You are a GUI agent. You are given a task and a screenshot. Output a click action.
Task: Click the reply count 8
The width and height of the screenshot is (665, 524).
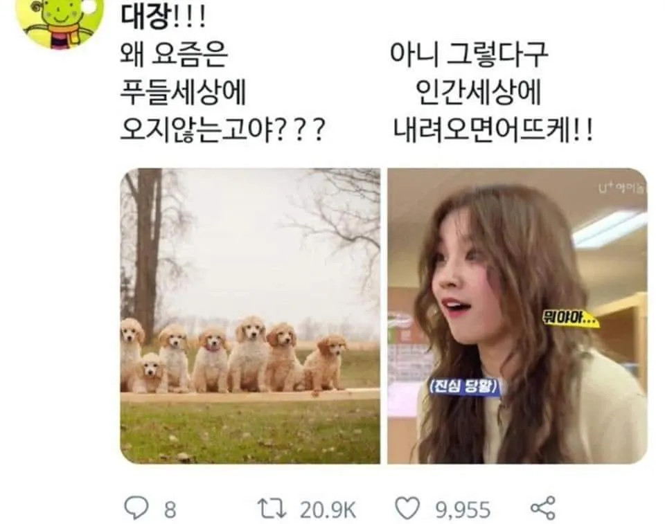pos(170,509)
